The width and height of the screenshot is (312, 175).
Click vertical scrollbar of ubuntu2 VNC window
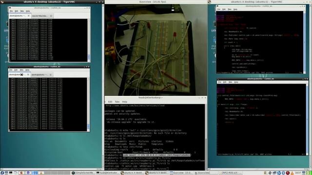coord(103,86)
